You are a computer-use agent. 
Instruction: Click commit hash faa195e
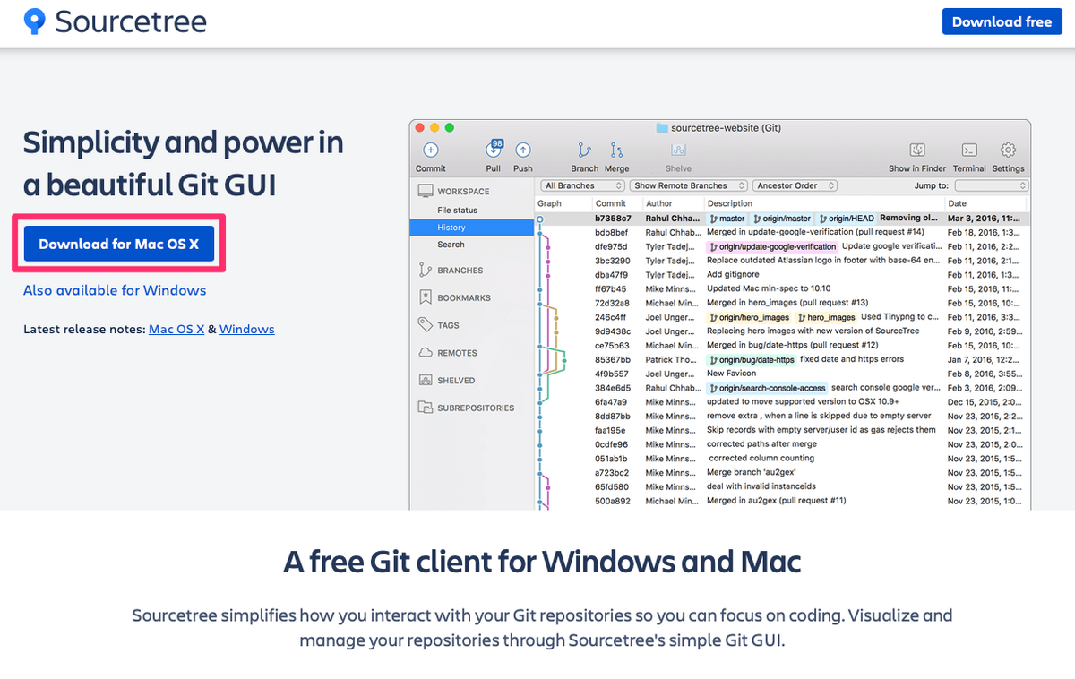612,430
